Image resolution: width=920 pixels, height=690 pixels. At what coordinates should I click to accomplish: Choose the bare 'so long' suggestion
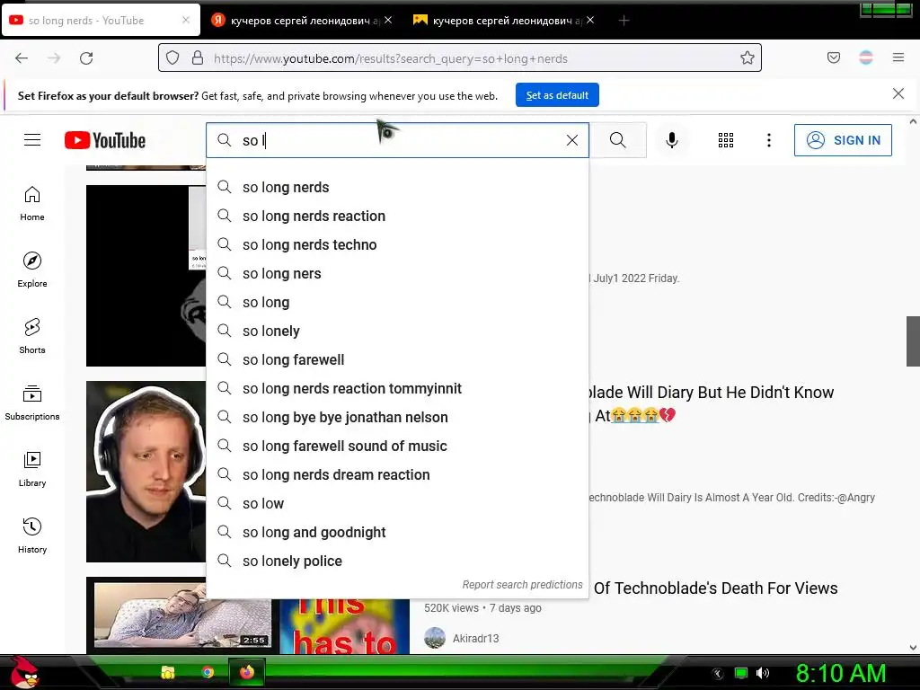397,302
